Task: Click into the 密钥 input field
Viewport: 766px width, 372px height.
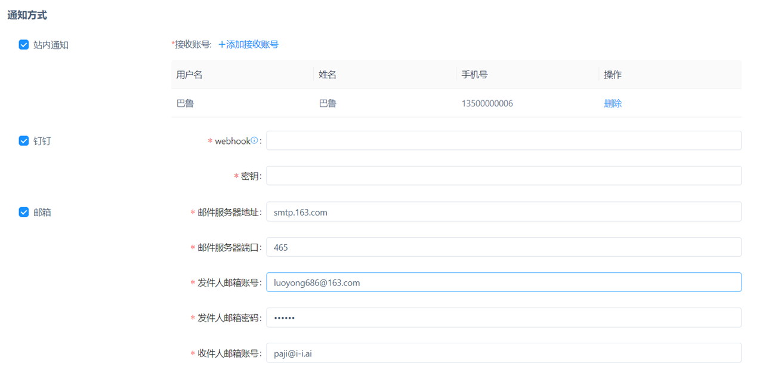Action: click(504, 176)
